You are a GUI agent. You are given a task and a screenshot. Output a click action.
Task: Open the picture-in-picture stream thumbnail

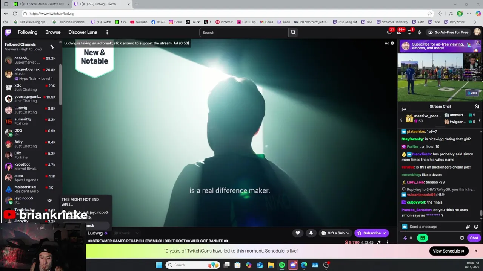click(440, 77)
